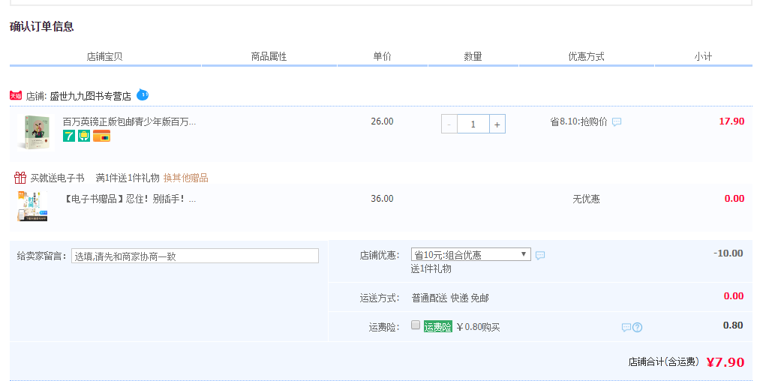
Task: Click the 店铺宝贝 column header
Action: [105, 56]
